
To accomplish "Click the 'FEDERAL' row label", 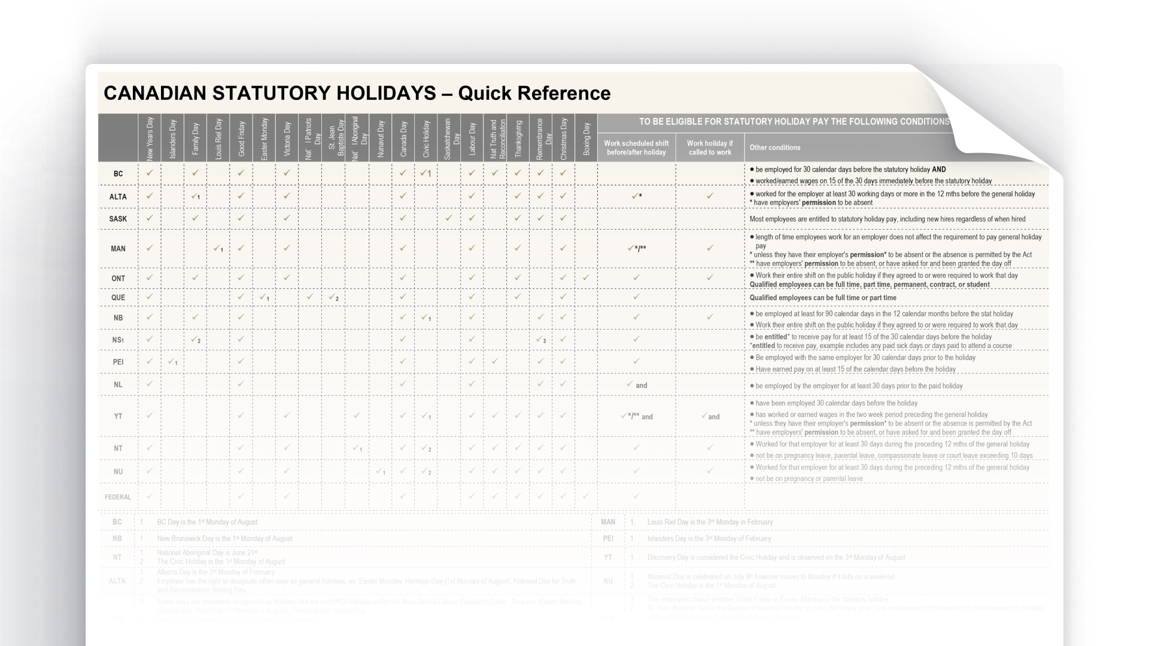I will pyautogui.click(x=118, y=497).
